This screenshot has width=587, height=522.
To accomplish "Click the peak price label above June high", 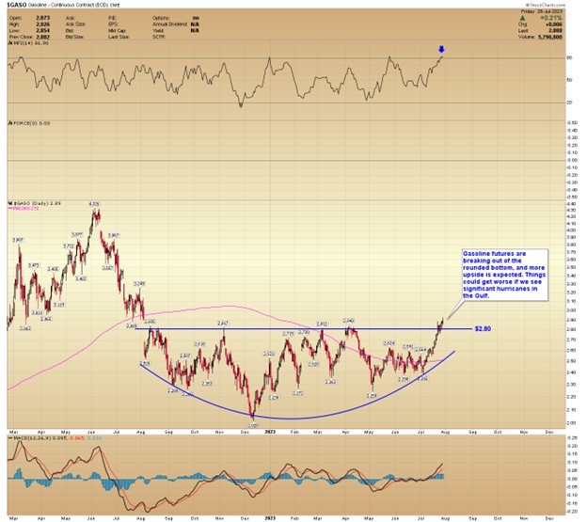I will [x=94, y=204].
